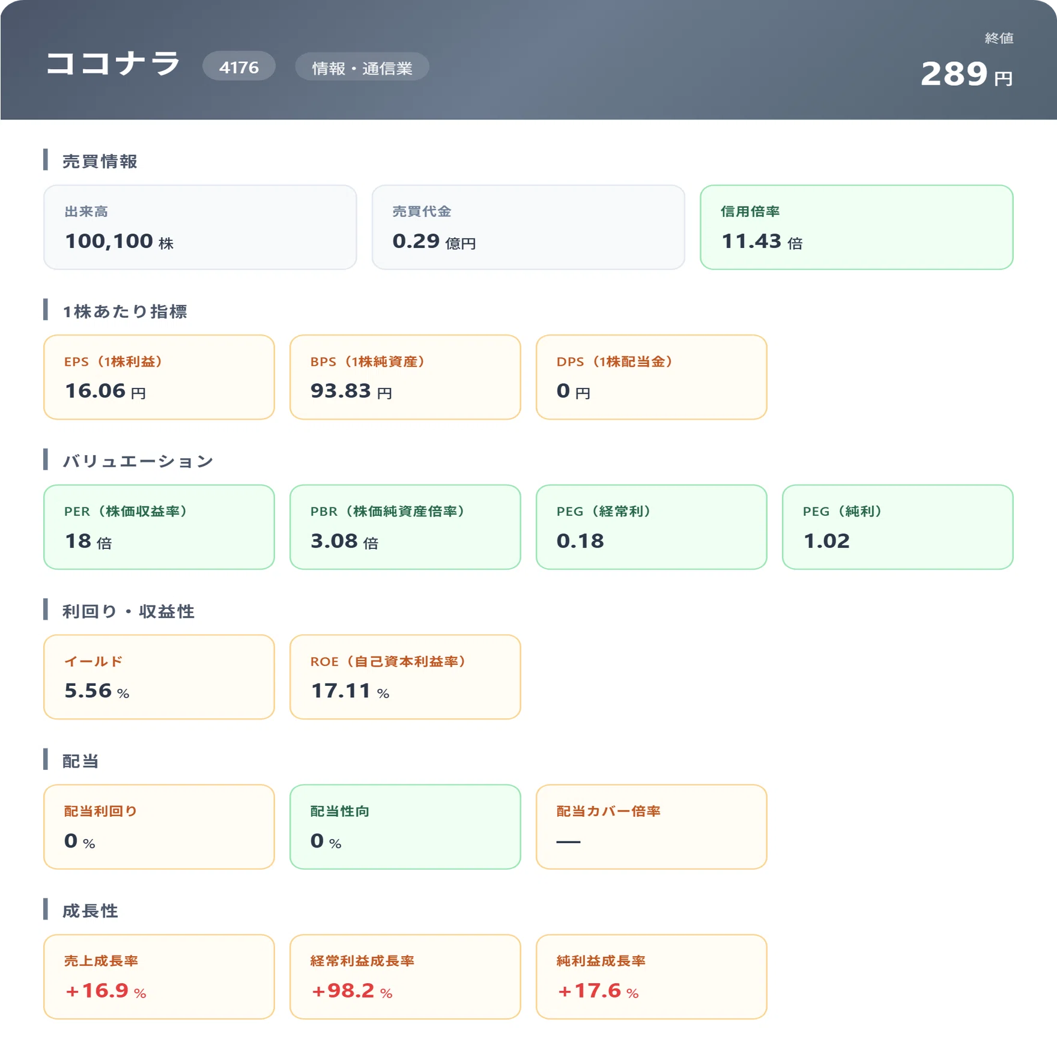Select the PEG（経常利） 0.18 card
This screenshot has height=1057, width=1057.
click(652, 527)
